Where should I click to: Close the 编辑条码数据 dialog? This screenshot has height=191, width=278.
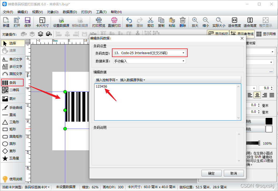(x=242, y=38)
